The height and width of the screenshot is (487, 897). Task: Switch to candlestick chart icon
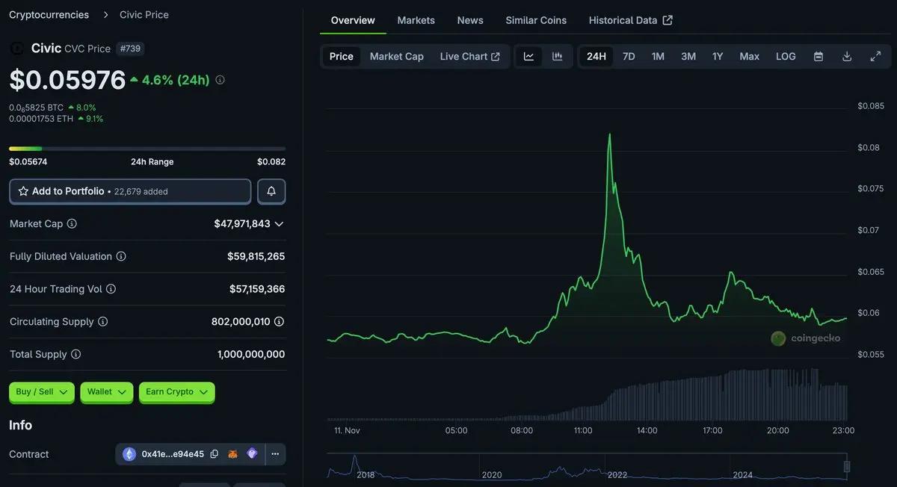tap(557, 57)
